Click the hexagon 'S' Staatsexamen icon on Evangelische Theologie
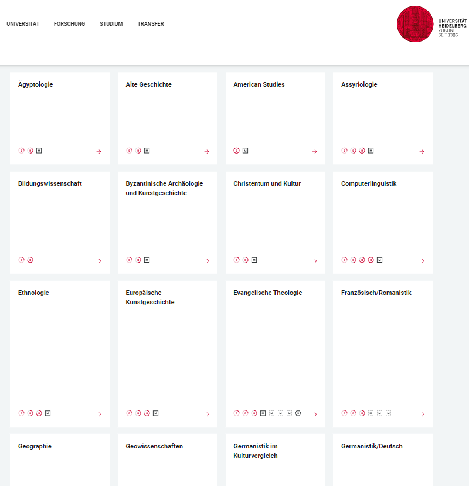This screenshot has width=469, height=486. coord(298,413)
